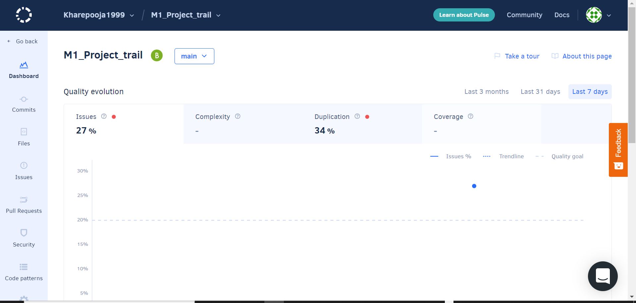Click the 30% axis label
The height and width of the screenshot is (303, 636).
(x=82, y=171)
